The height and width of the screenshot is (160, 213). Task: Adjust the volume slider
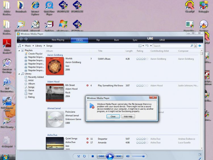(138, 156)
